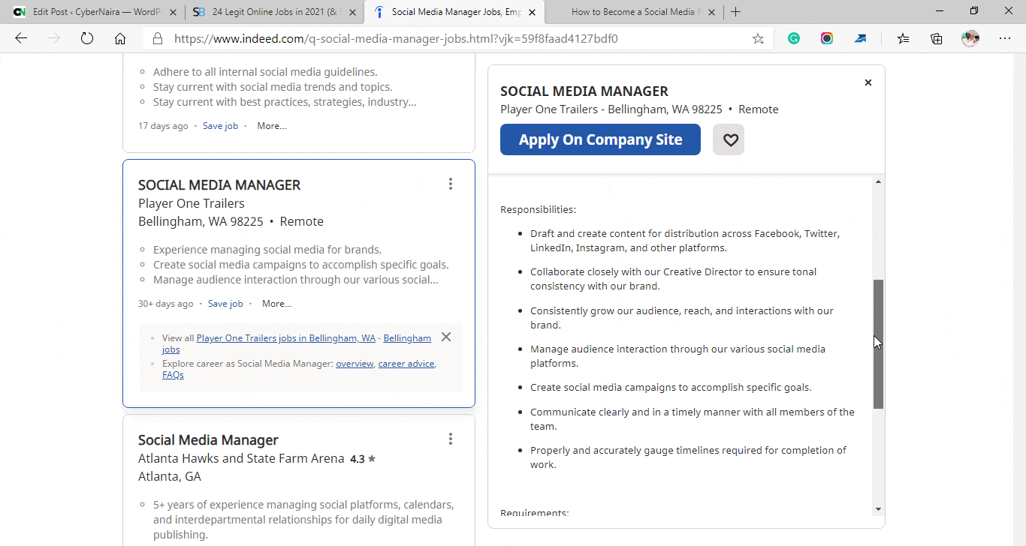This screenshot has width=1026, height=546.
Task: Reload the Indeed page
Action: [87, 37]
